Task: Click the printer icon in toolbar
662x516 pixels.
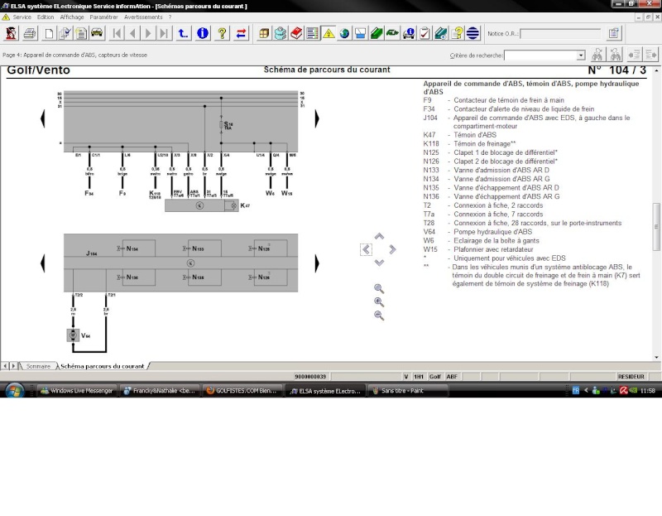Action: (x=30, y=33)
